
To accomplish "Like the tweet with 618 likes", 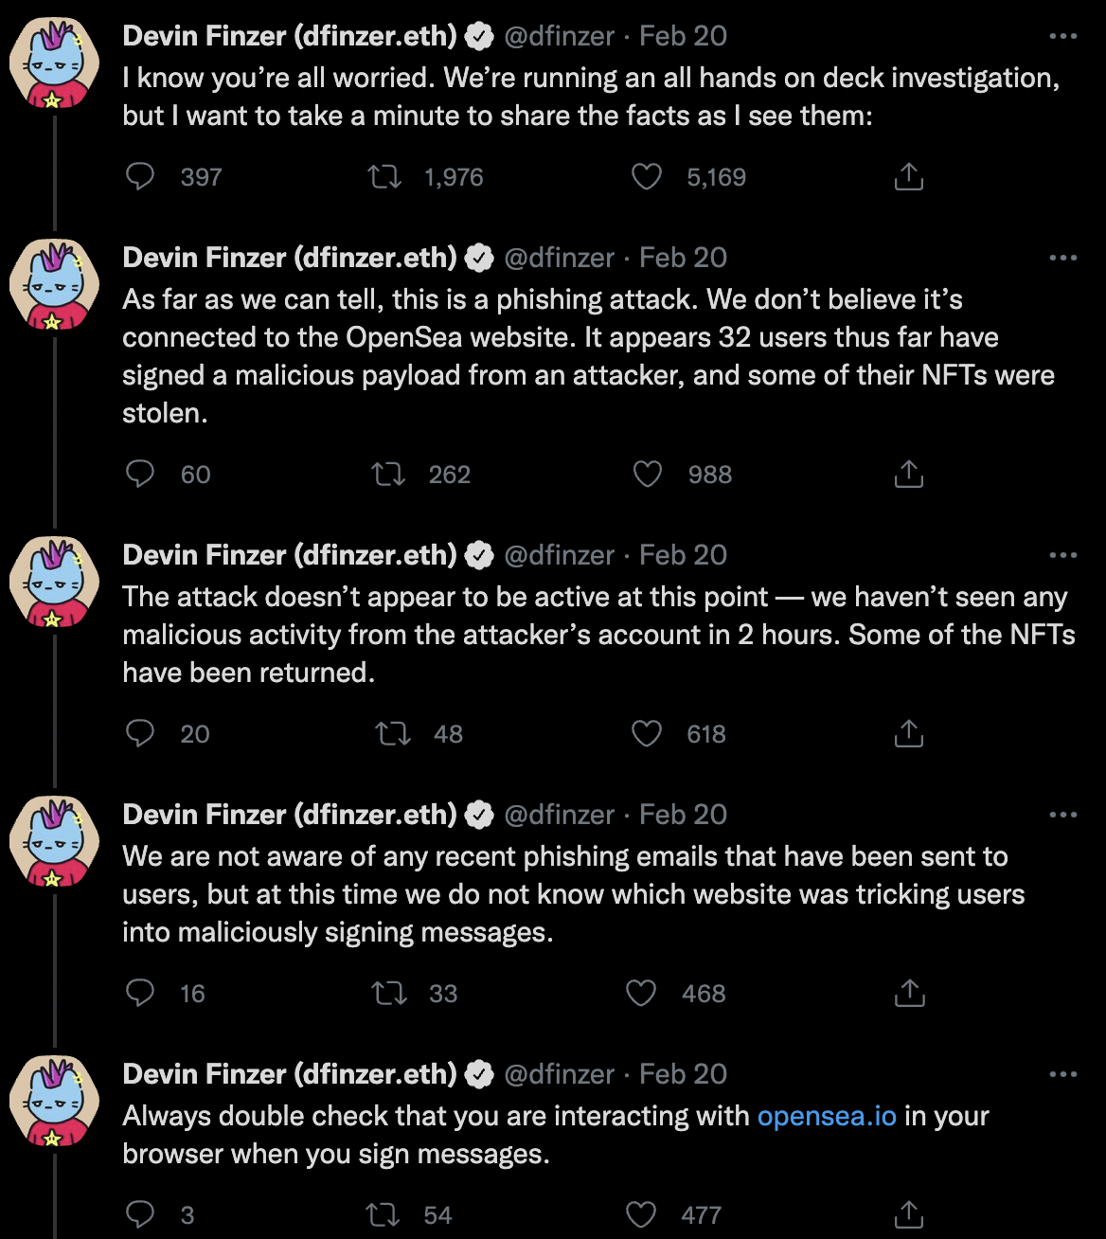I will pos(647,733).
